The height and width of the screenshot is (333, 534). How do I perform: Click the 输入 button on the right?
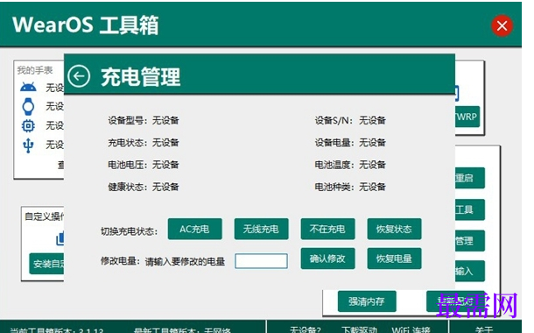pyautogui.click(x=469, y=271)
